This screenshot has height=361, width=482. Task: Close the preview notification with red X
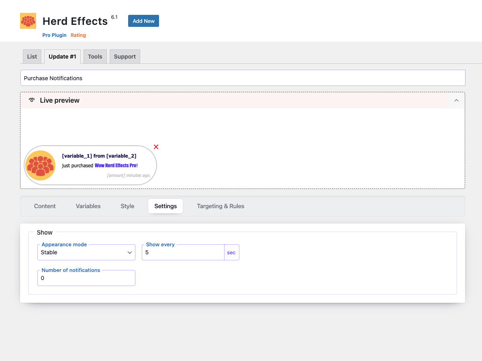point(156,147)
